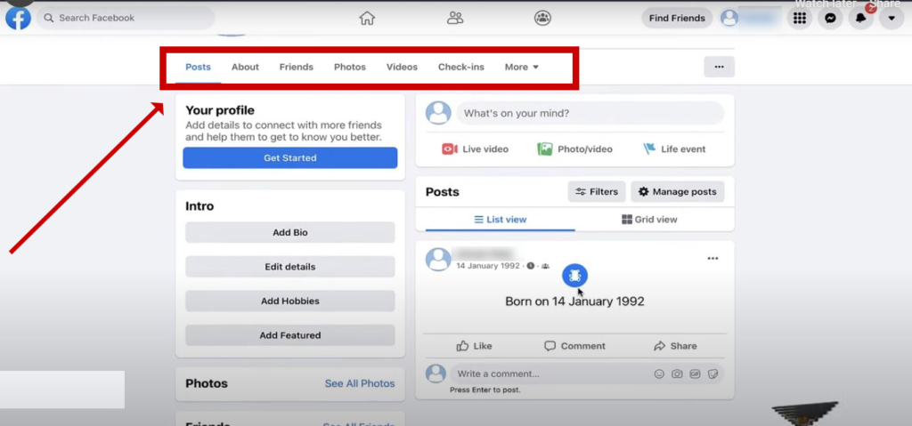This screenshot has width=912, height=426.
Task: Open Manage posts
Action: [678, 192]
